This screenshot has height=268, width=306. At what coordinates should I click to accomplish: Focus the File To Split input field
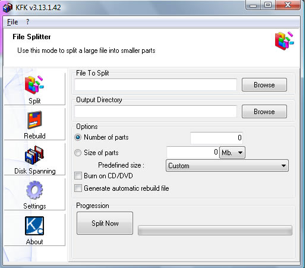156,84
